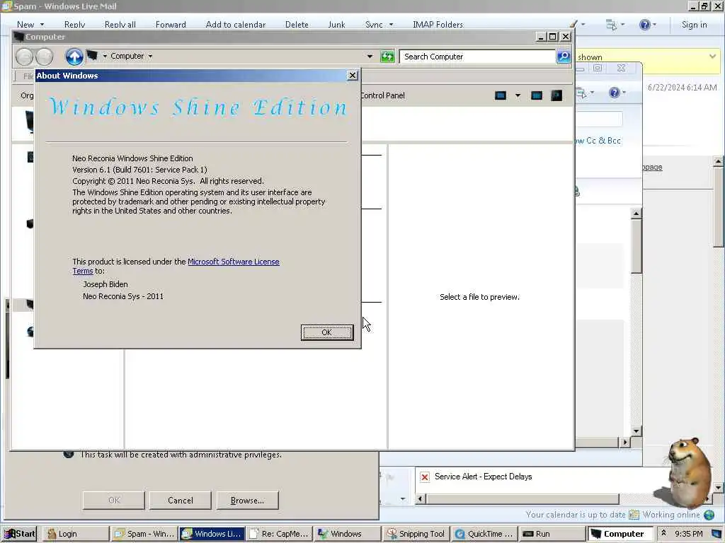The height and width of the screenshot is (543, 725).
Task: Click Add to calendar in Live Mail
Action: pyautogui.click(x=235, y=25)
